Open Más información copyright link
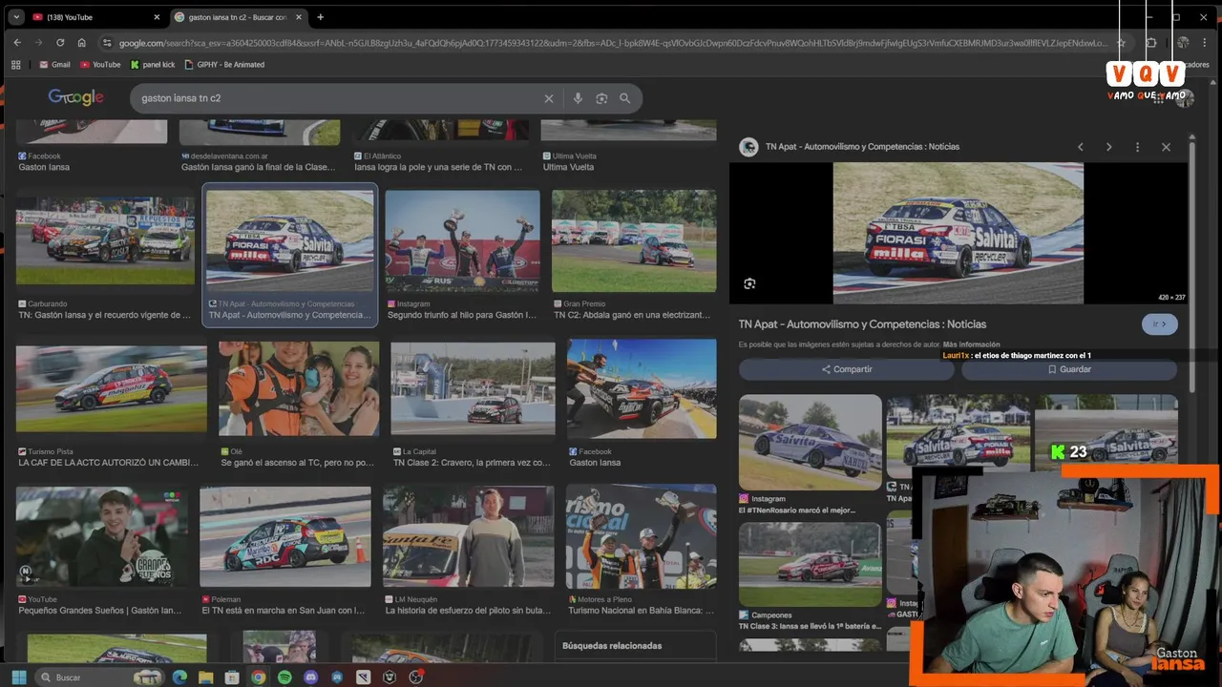Viewport: 1222px width, 687px height. pyautogui.click(x=972, y=344)
